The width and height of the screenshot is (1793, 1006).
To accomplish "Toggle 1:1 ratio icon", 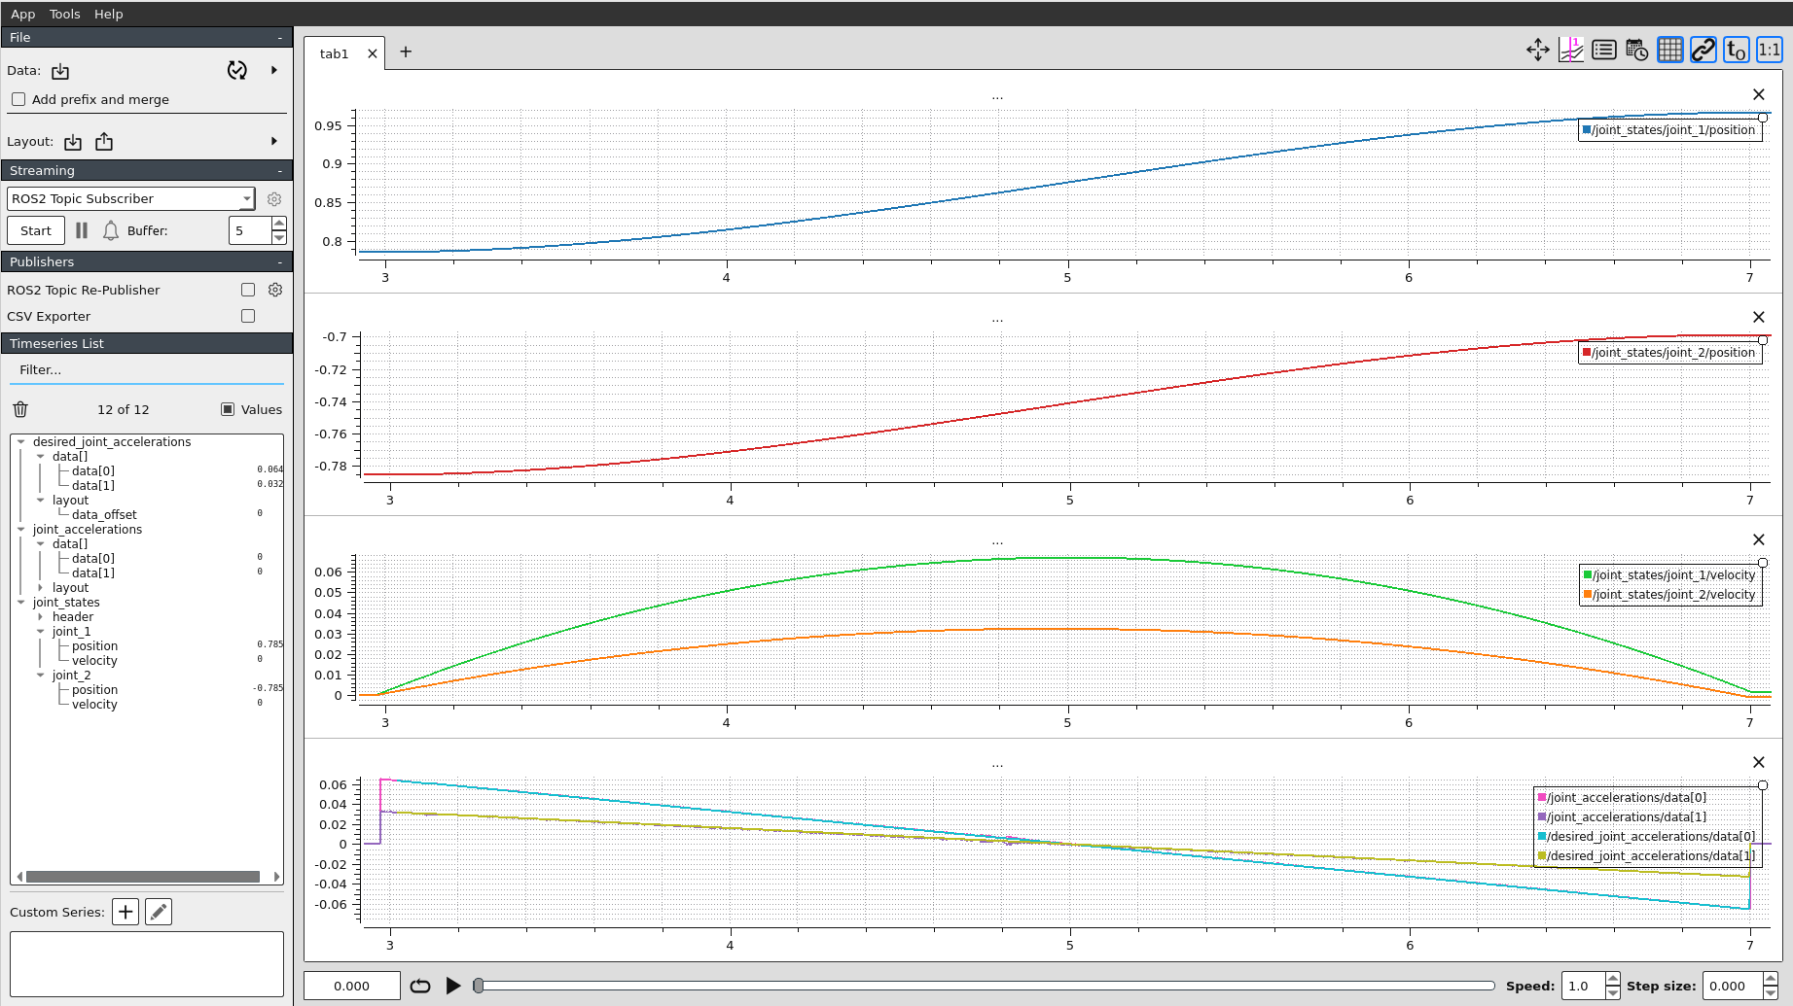I will point(1770,50).
